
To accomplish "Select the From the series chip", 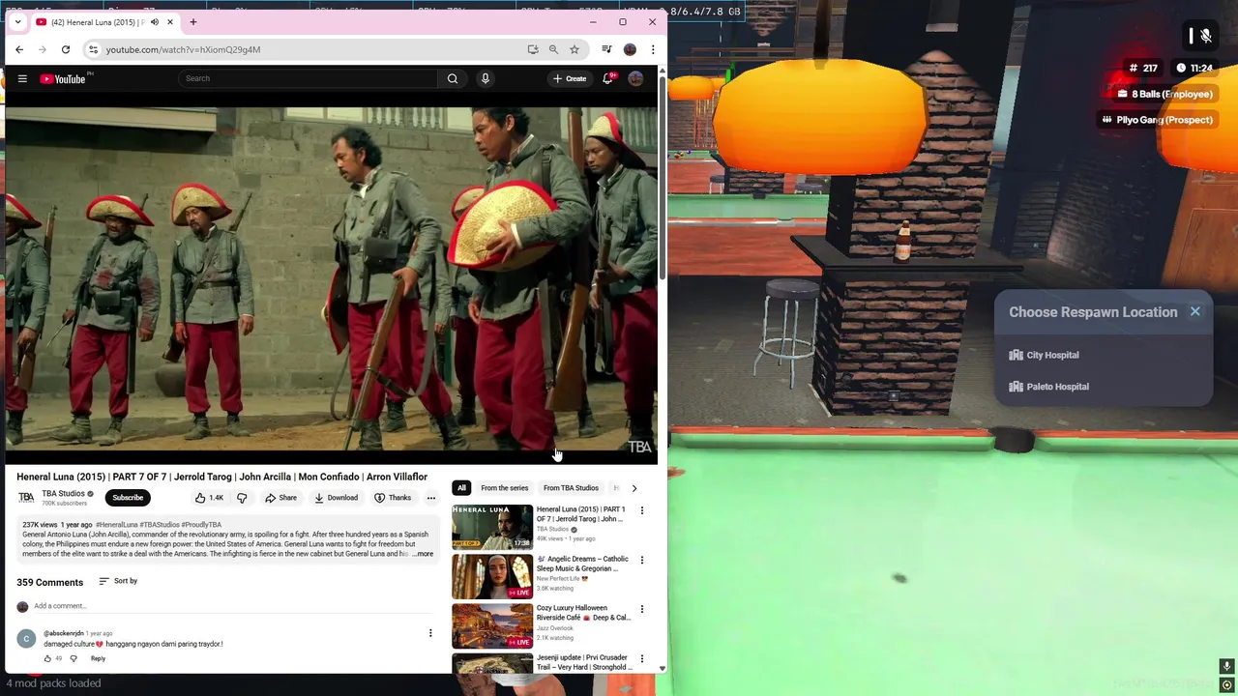I will click(505, 488).
